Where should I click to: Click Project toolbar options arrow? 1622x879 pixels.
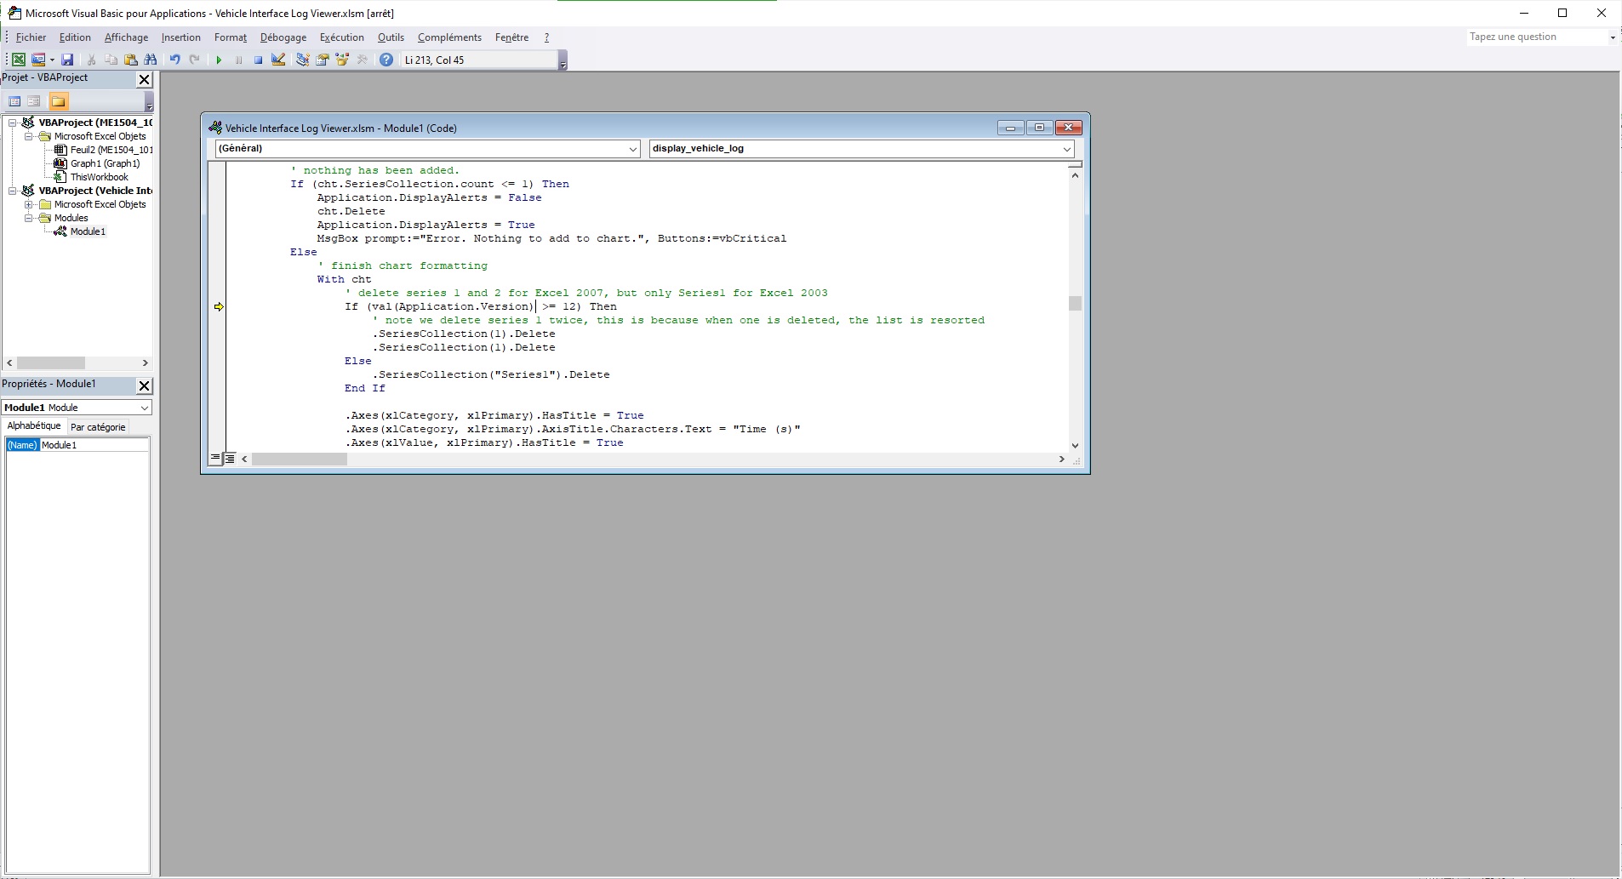(149, 102)
